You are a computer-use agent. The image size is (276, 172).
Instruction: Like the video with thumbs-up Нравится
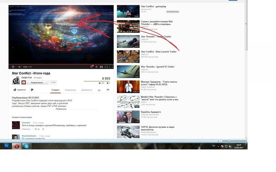click(x=20, y=90)
